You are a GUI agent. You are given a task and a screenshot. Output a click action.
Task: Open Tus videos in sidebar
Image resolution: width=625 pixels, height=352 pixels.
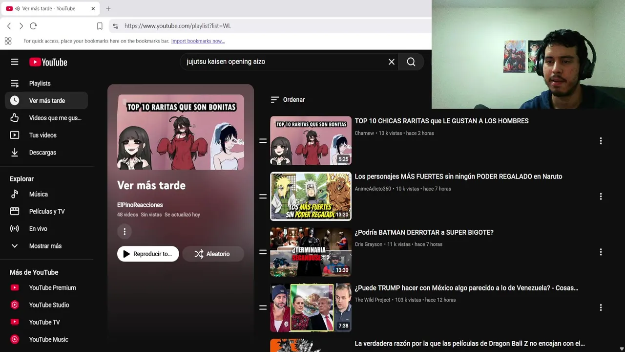(x=46, y=135)
